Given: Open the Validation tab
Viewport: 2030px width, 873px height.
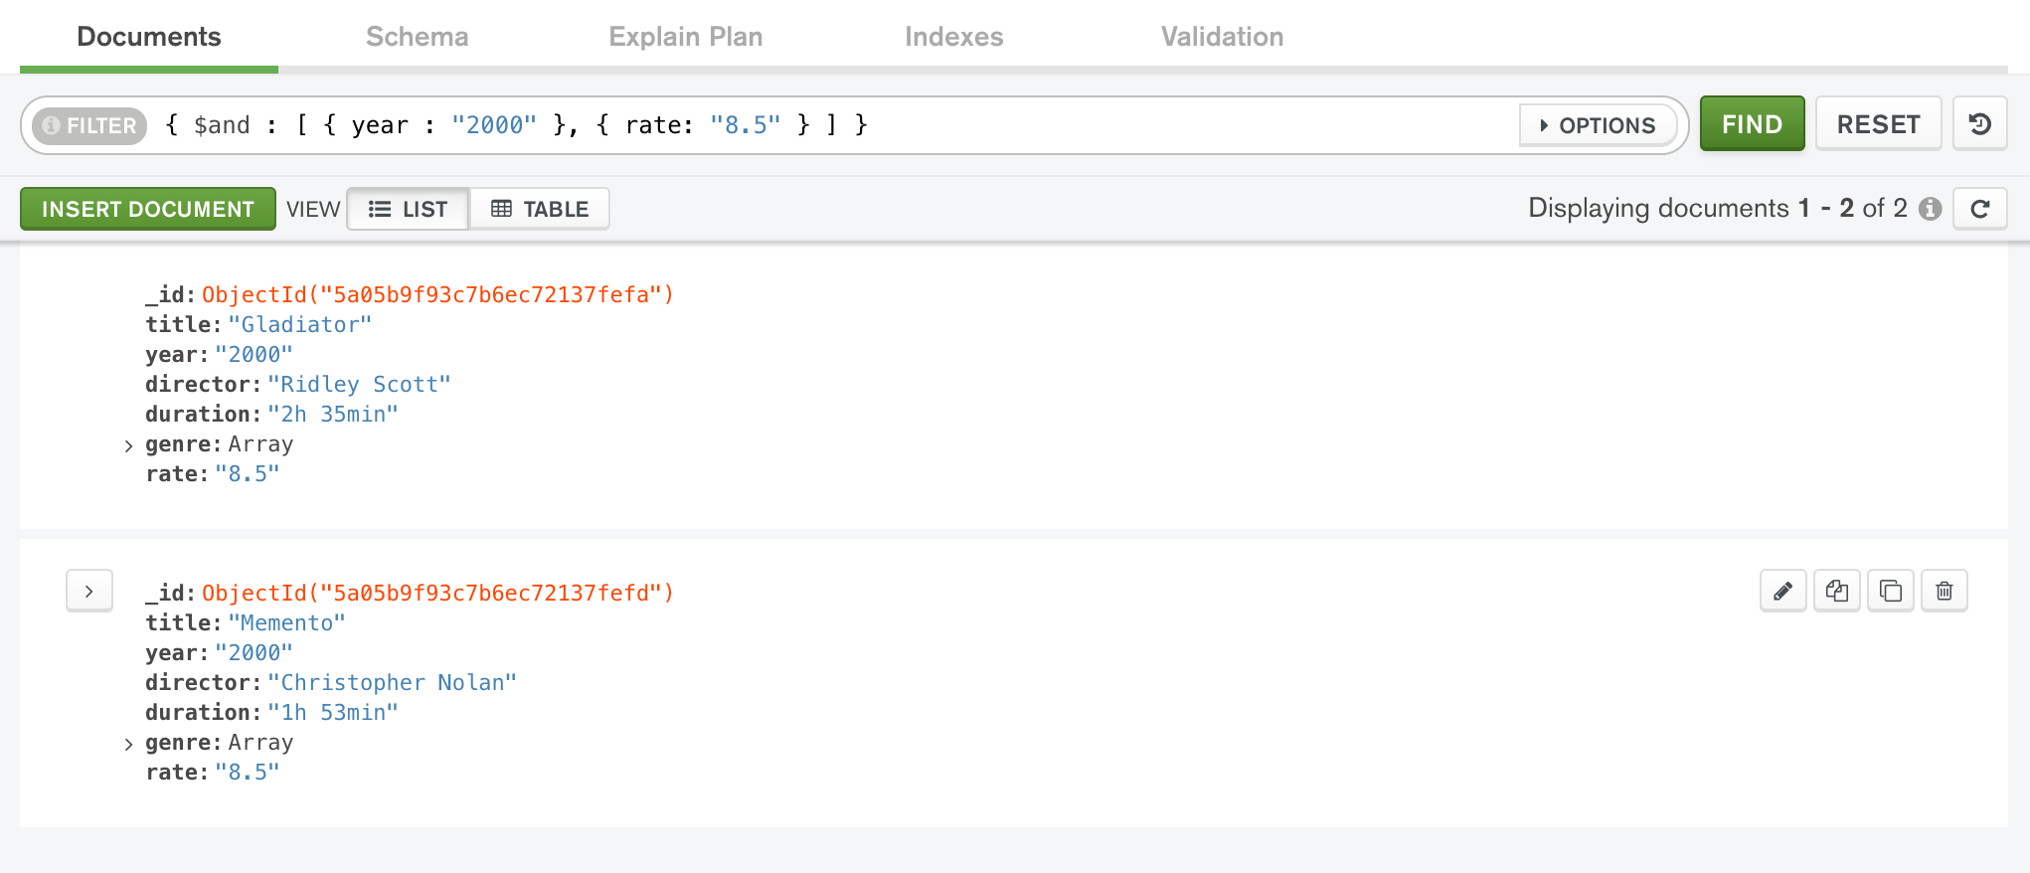Looking at the screenshot, I should pyautogui.click(x=1223, y=37).
